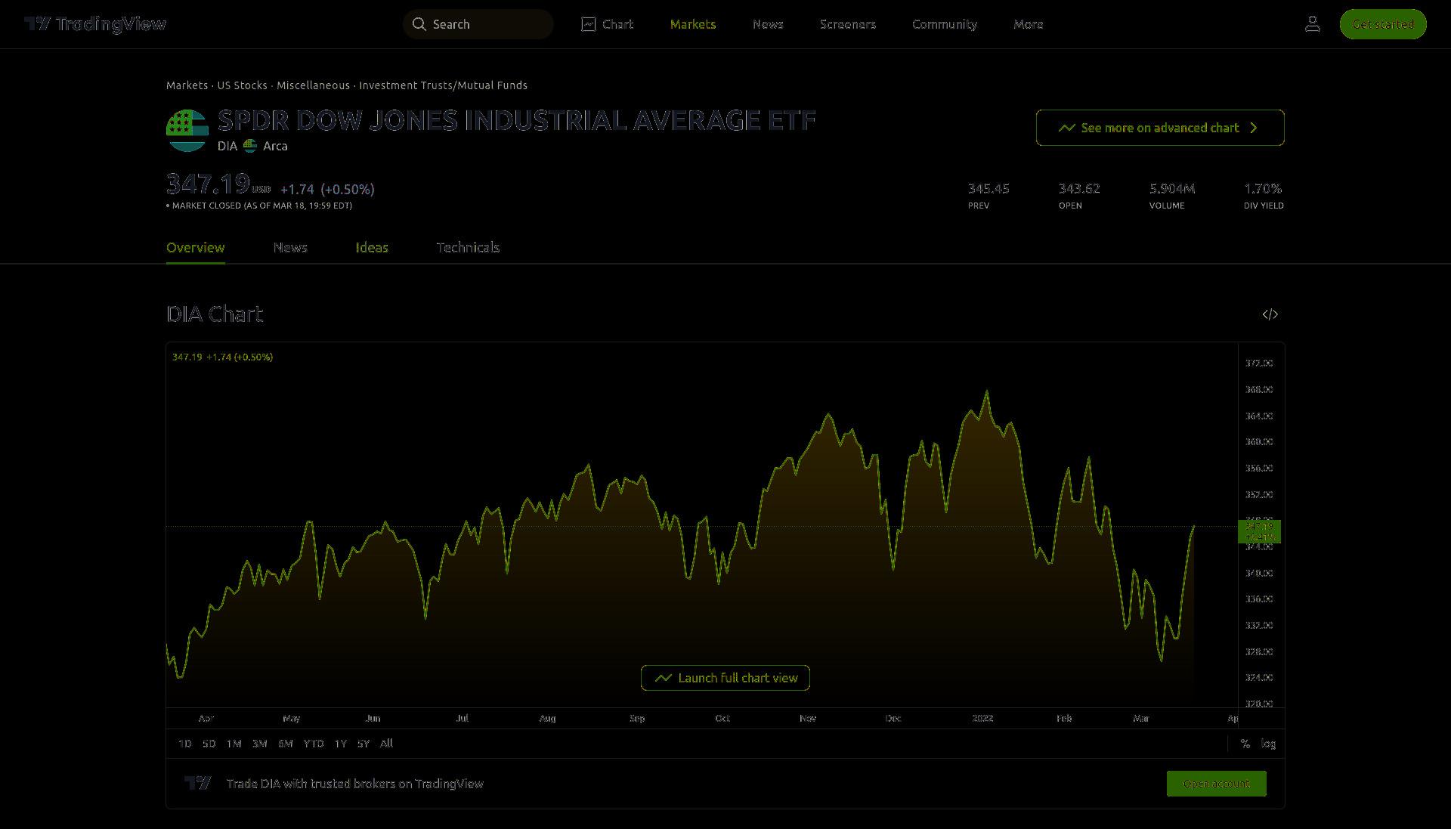Select the DIA Chart heading
The height and width of the screenshot is (829, 1451).
click(215, 314)
